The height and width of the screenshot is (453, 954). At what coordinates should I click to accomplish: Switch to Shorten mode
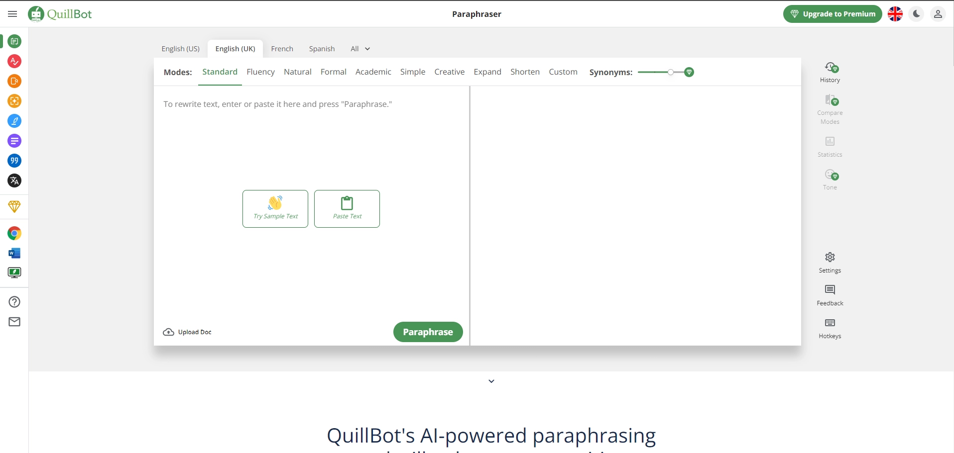click(525, 72)
